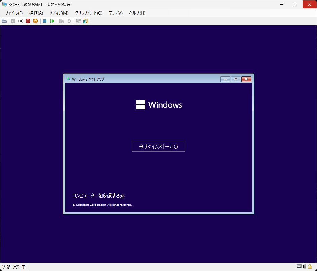Open the ファイル(F) menu

tap(14, 13)
